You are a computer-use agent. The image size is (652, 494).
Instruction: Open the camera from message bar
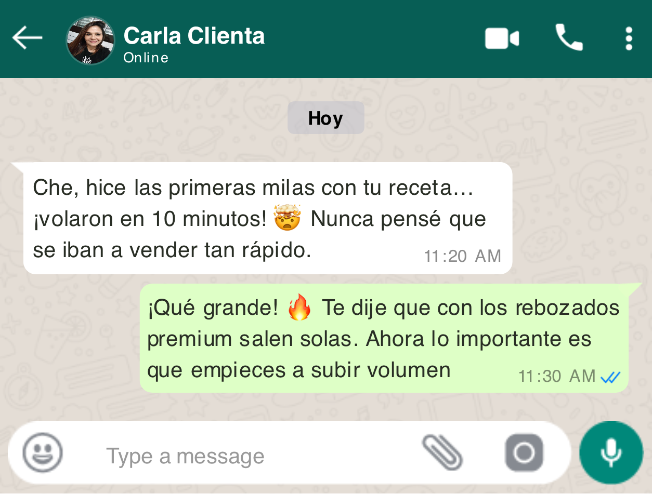tap(524, 453)
